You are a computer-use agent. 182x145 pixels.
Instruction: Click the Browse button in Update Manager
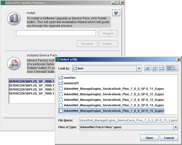click(108, 33)
